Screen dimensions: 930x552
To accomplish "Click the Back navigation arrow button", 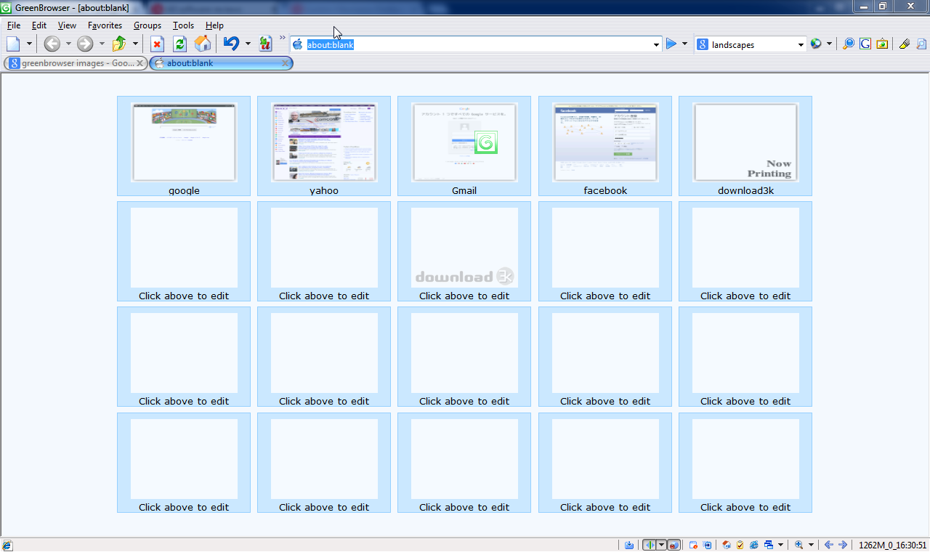I will click(x=52, y=44).
